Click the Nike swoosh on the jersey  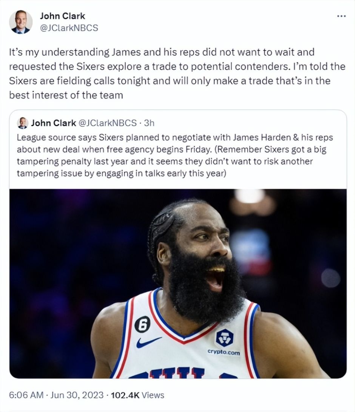(x=148, y=343)
